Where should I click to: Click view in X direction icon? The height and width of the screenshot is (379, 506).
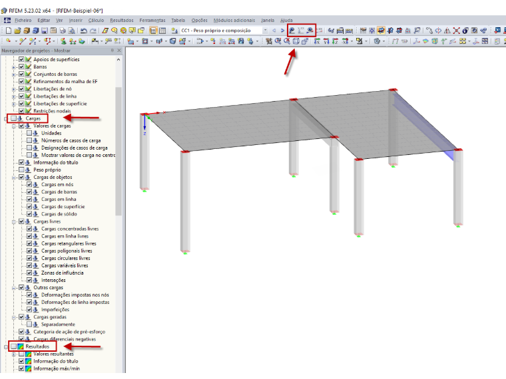coord(317,41)
